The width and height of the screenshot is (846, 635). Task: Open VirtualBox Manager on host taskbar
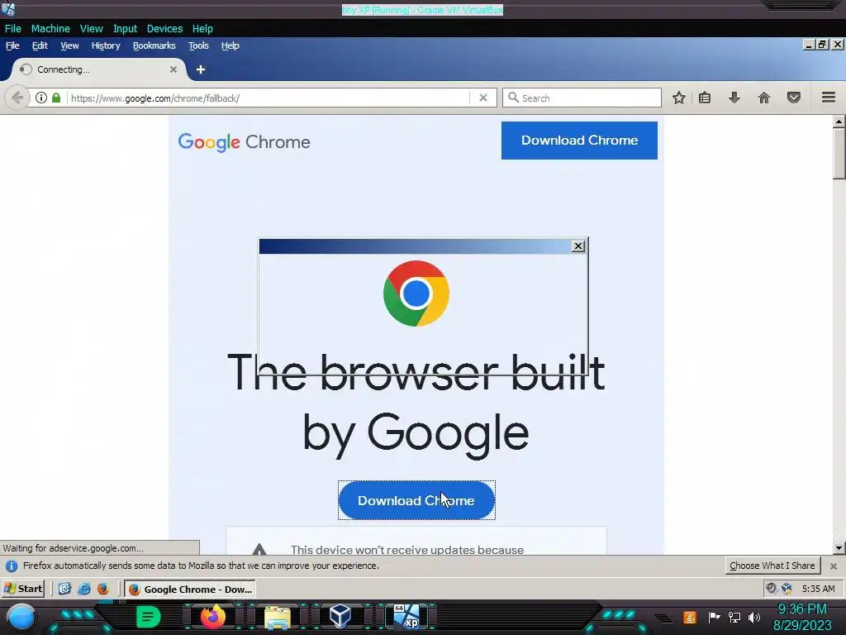340,617
